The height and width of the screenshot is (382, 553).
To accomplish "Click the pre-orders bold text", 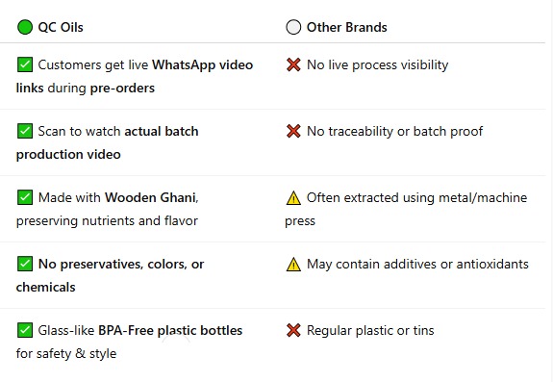I will click(x=122, y=89).
